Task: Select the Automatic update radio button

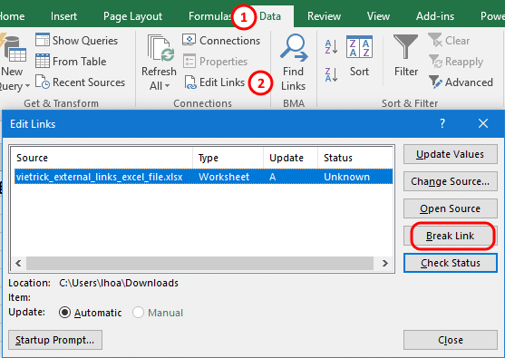Action: [x=64, y=313]
